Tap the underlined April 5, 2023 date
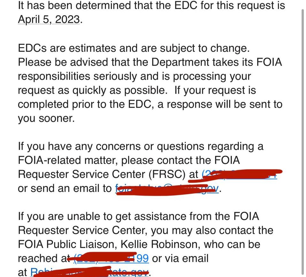Viewport: 306px width, 277px height. (49, 19)
